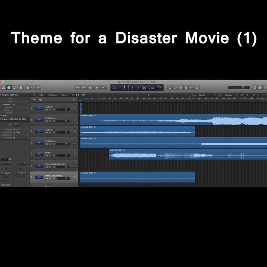Click the Audio 2 track pan knob
Screen dimensions: 267x267
click(74, 131)
